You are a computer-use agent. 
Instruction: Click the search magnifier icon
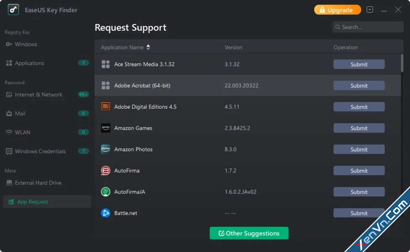pos(338,27)
